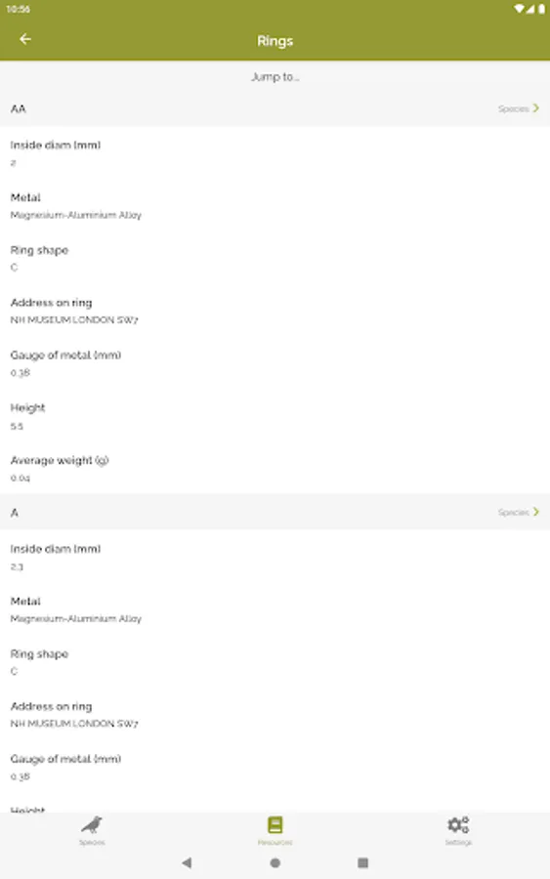Open Species chevron for A ring
The width and height of the screenshot is (550, 879).
point(536,512)
